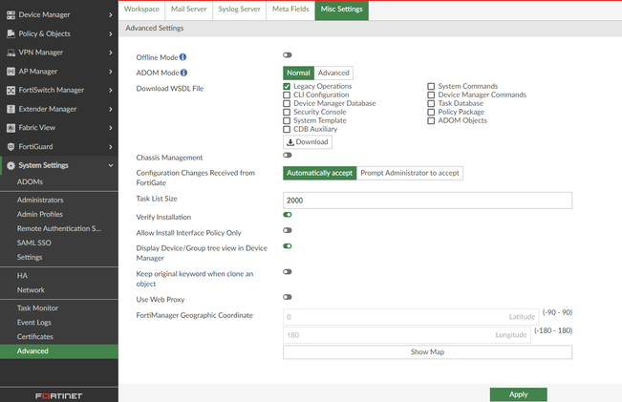The image size is (622, 402).
Task: Collapse the System Settings chevron
Action: (111, 166)
